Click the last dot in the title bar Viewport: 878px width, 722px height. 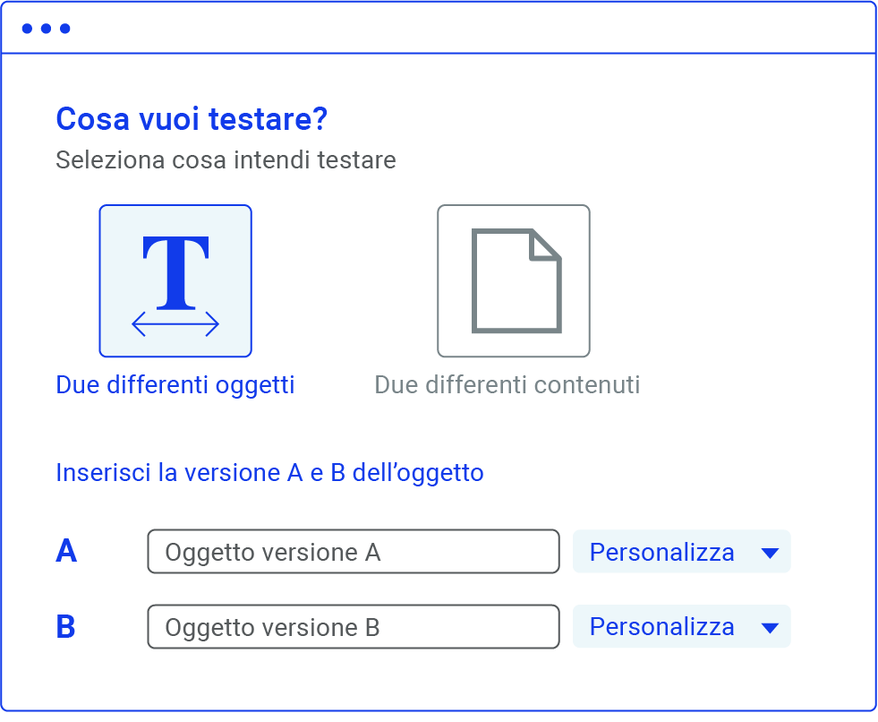pyautogui.click(x=64, y=29)
